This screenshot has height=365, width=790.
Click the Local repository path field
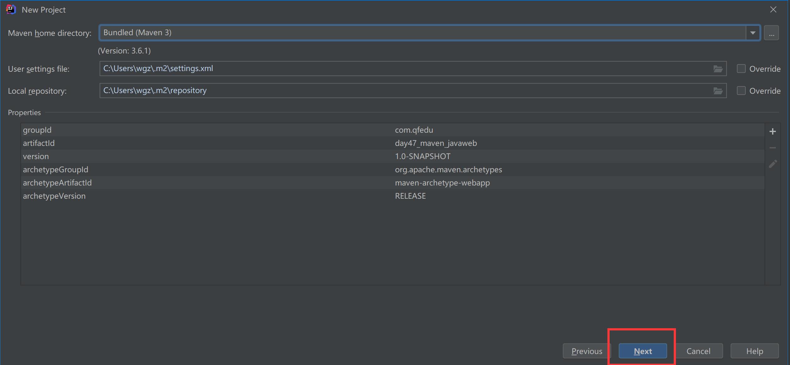(x=413, y=91)
